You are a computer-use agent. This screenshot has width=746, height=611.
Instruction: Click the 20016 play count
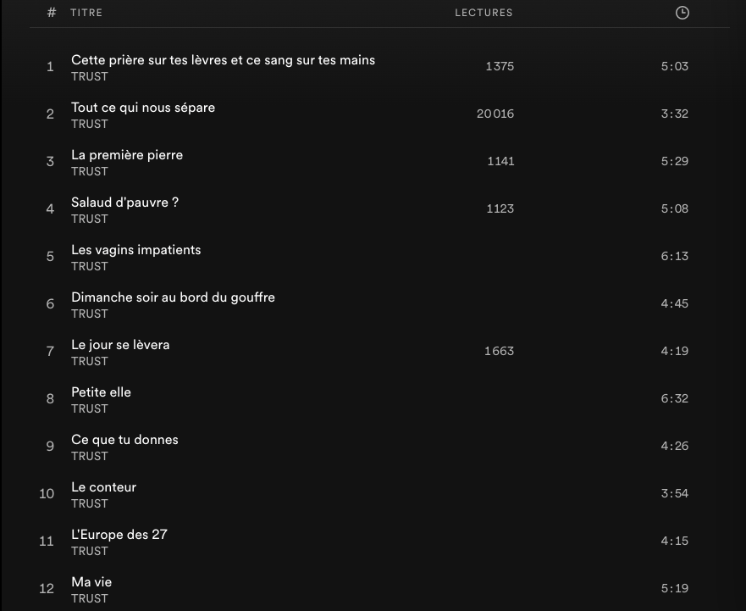[495, 114]
